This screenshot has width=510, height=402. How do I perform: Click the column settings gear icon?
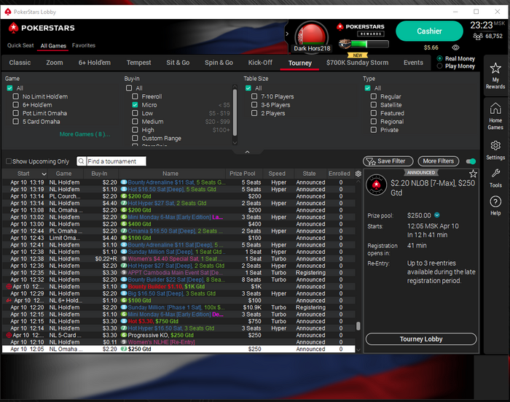click(x=358, y=174)
